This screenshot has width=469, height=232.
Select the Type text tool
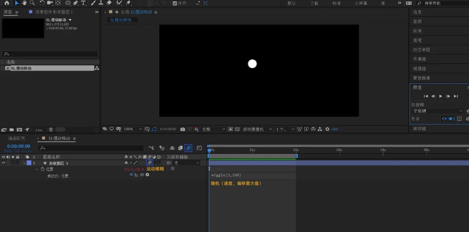tap(83, 3)
